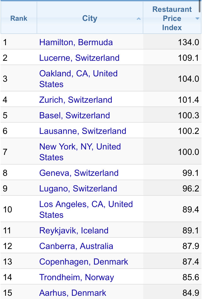The image size is (202, 299).
Task: Click the Rank column header
Action: [x=19, y=19]
